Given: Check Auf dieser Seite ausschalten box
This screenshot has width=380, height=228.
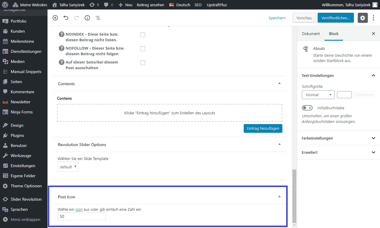Looking at the screenshot, I should click(x=143, y=63).
